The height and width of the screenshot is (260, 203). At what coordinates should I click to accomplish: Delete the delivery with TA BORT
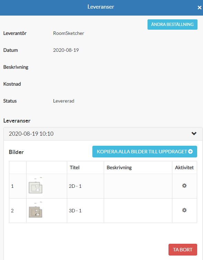coord(183,250)
